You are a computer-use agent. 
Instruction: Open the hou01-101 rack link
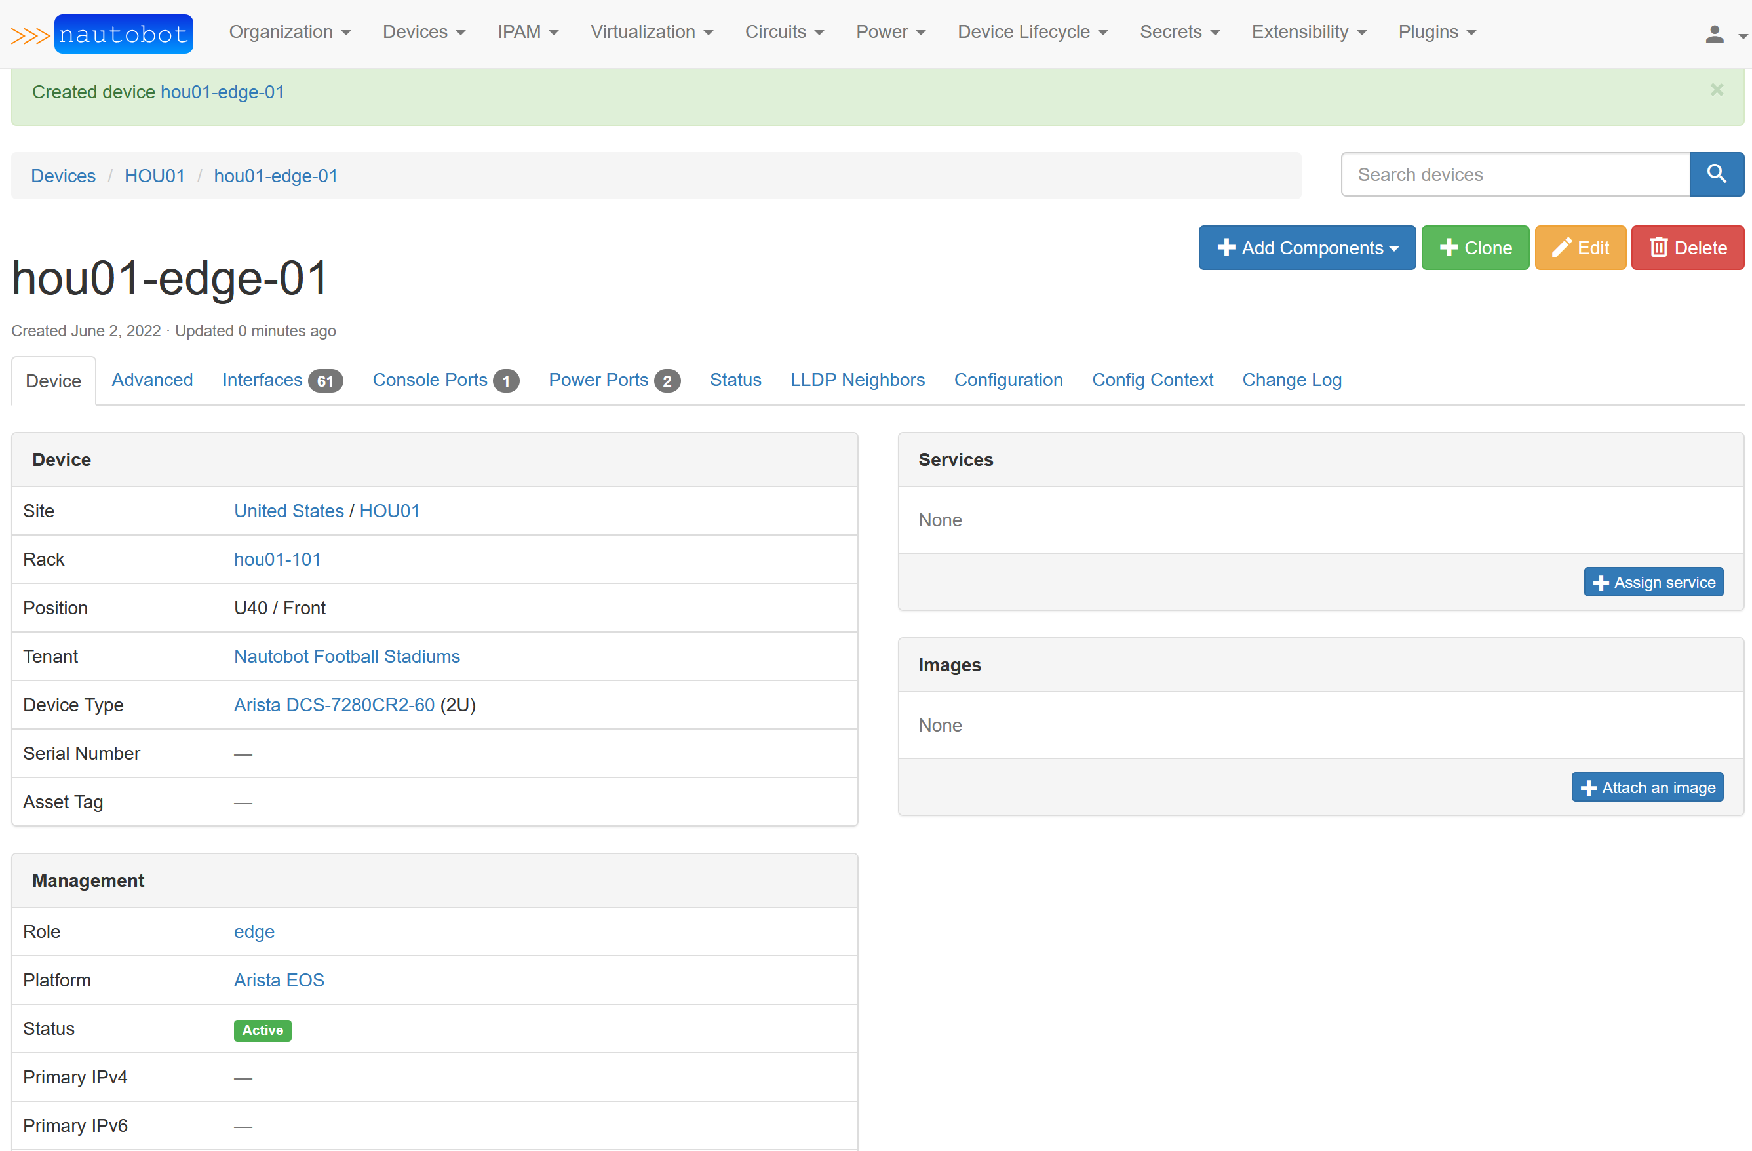tap(277, 559)
